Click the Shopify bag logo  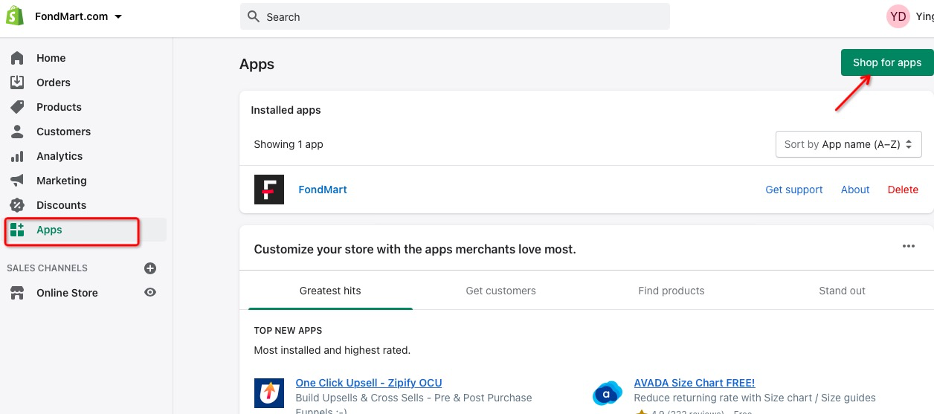coord(16,16)
